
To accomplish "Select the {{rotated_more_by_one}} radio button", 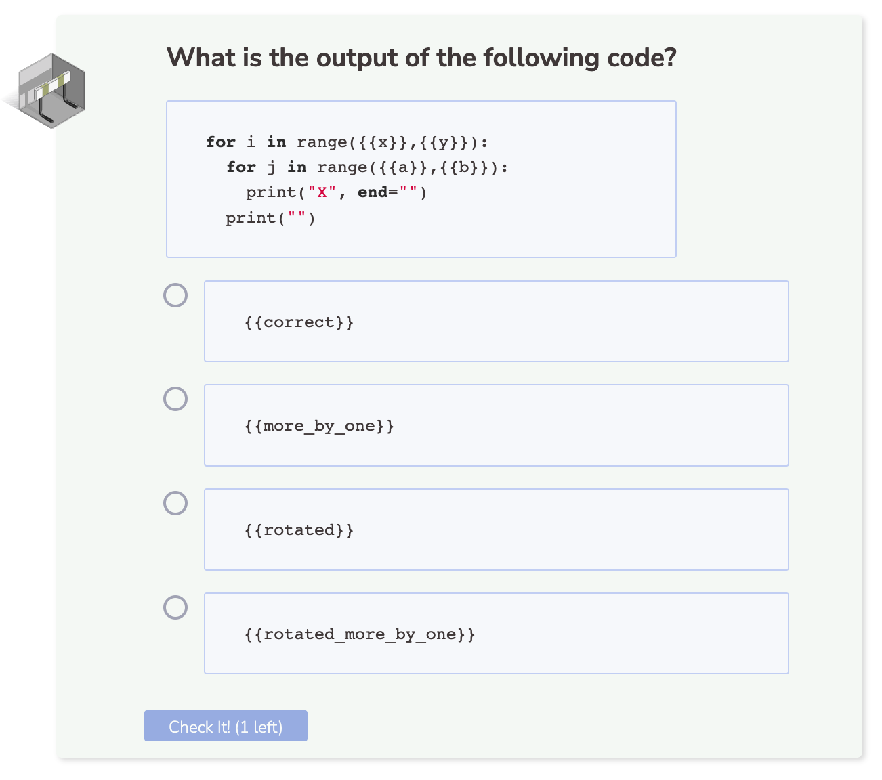I will click(x=175, y=607).
